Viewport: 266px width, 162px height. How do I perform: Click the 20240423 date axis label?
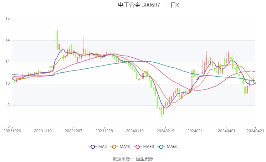coord(255,131)
